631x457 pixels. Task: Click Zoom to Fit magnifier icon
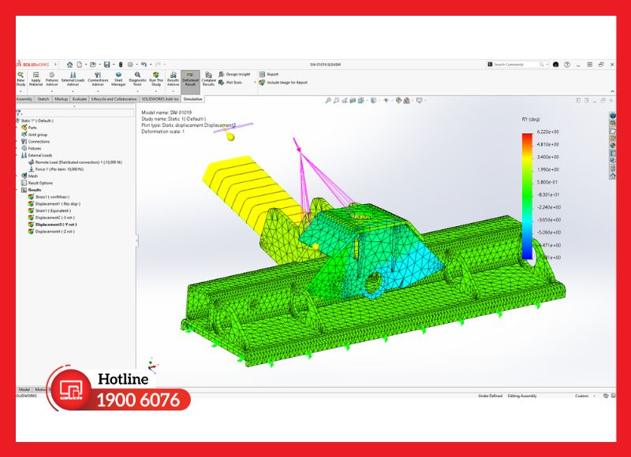[x=328, y=101]
